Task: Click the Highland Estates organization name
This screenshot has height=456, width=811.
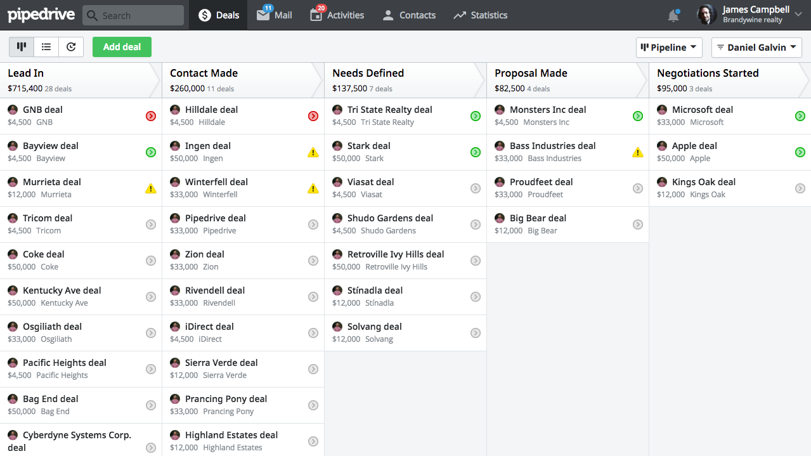Action: (x=233, y=448)
